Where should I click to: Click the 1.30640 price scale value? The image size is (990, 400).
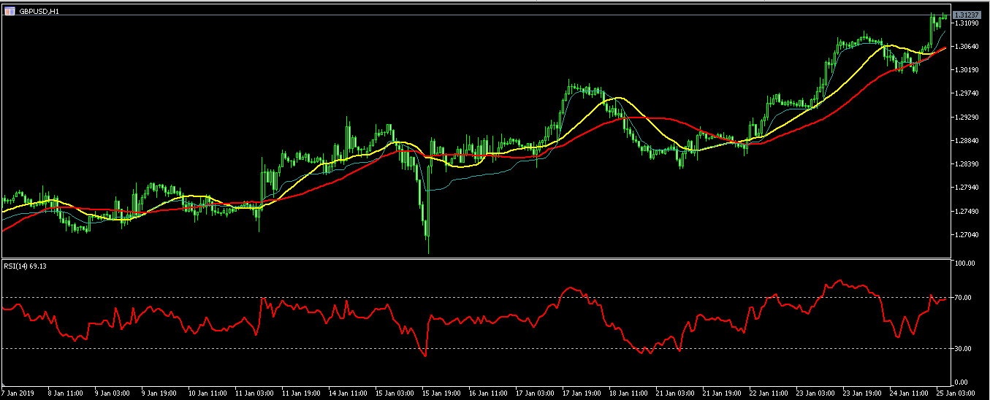point(966,46)
